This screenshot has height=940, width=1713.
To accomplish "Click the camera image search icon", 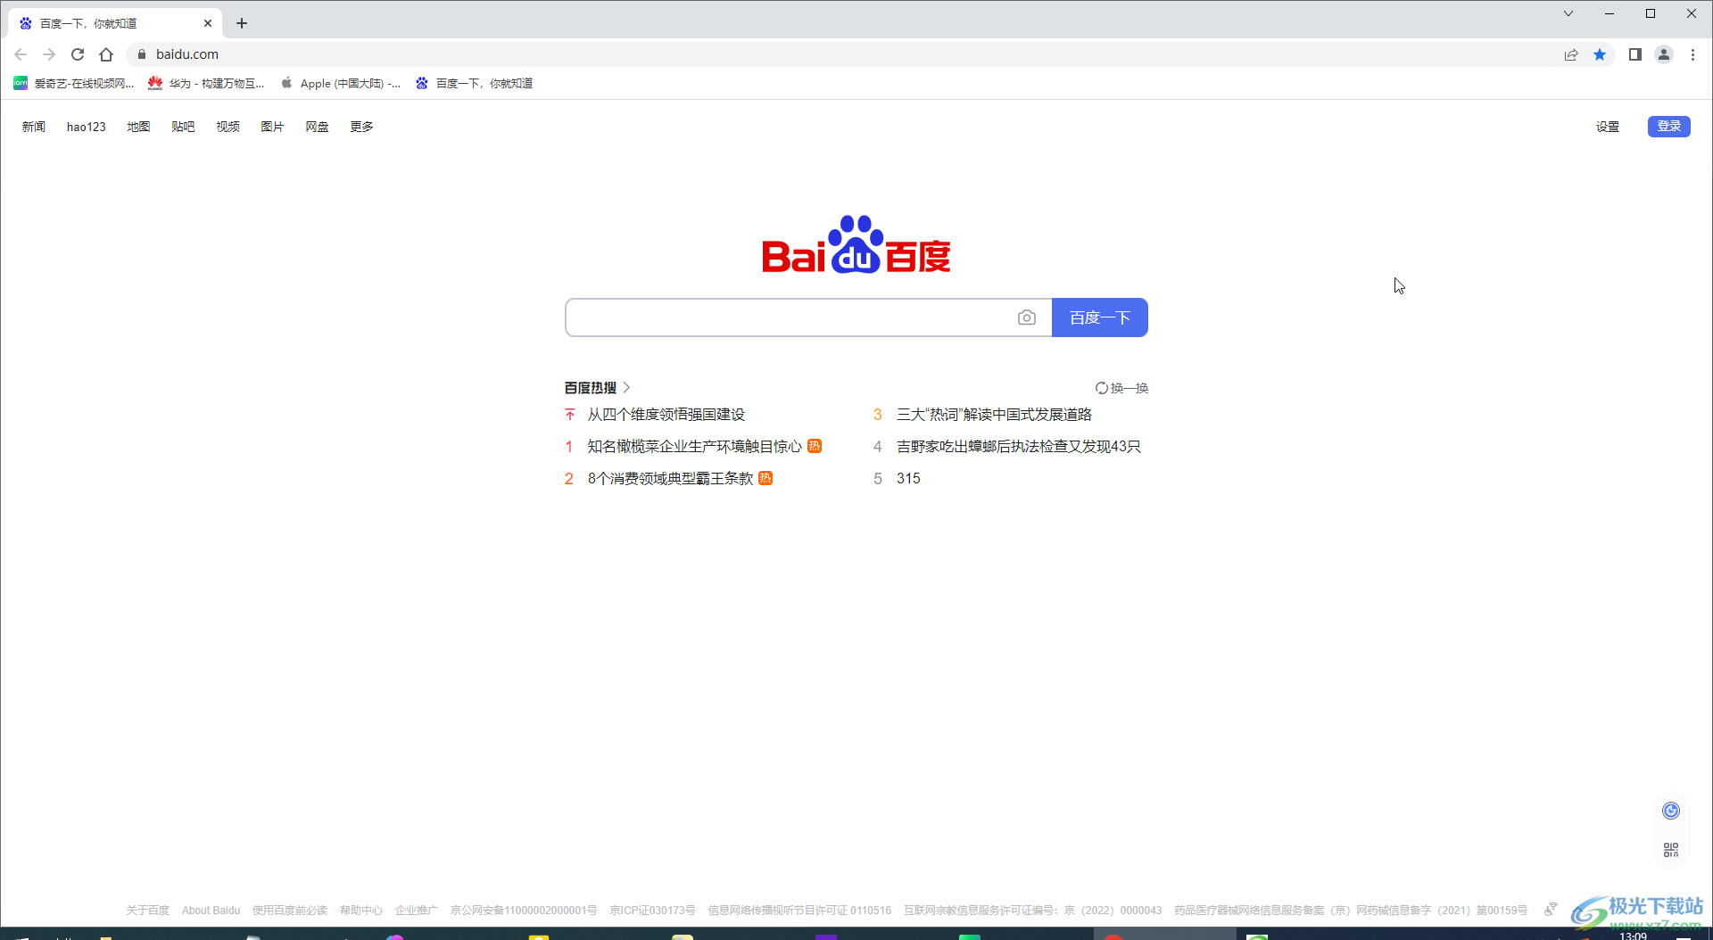I will point(1027,317).
